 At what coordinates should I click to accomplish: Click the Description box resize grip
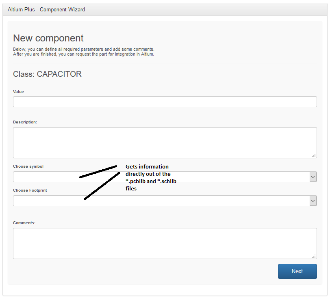click(x=314, y=155)
